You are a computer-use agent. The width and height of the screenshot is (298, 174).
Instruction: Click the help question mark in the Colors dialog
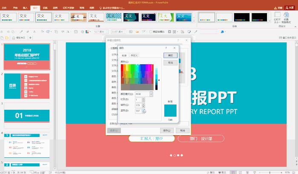(166, 48)
